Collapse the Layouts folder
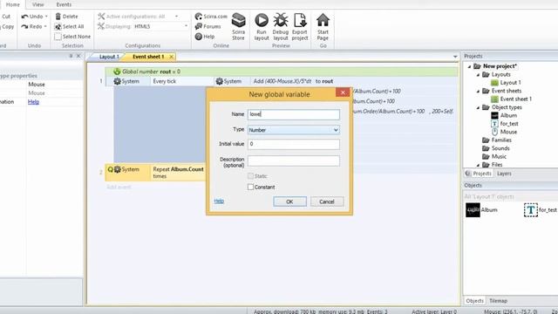This screenshot has width=558, height=314. tap(478, 75)
